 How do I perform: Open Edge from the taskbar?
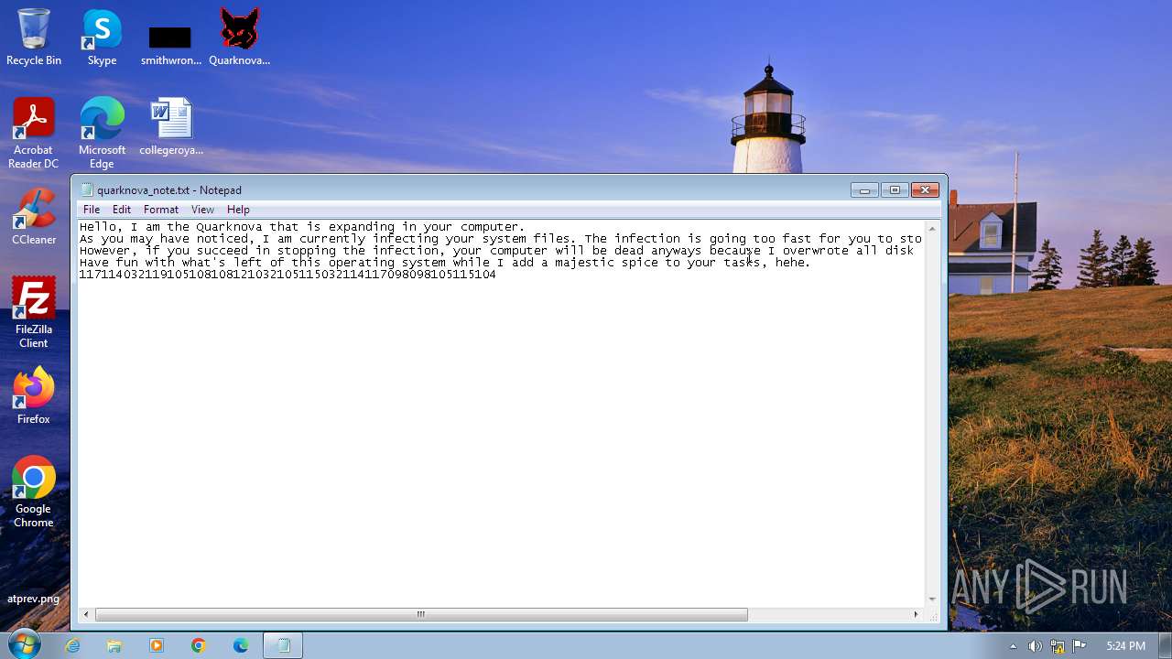(x=241, y=645)
